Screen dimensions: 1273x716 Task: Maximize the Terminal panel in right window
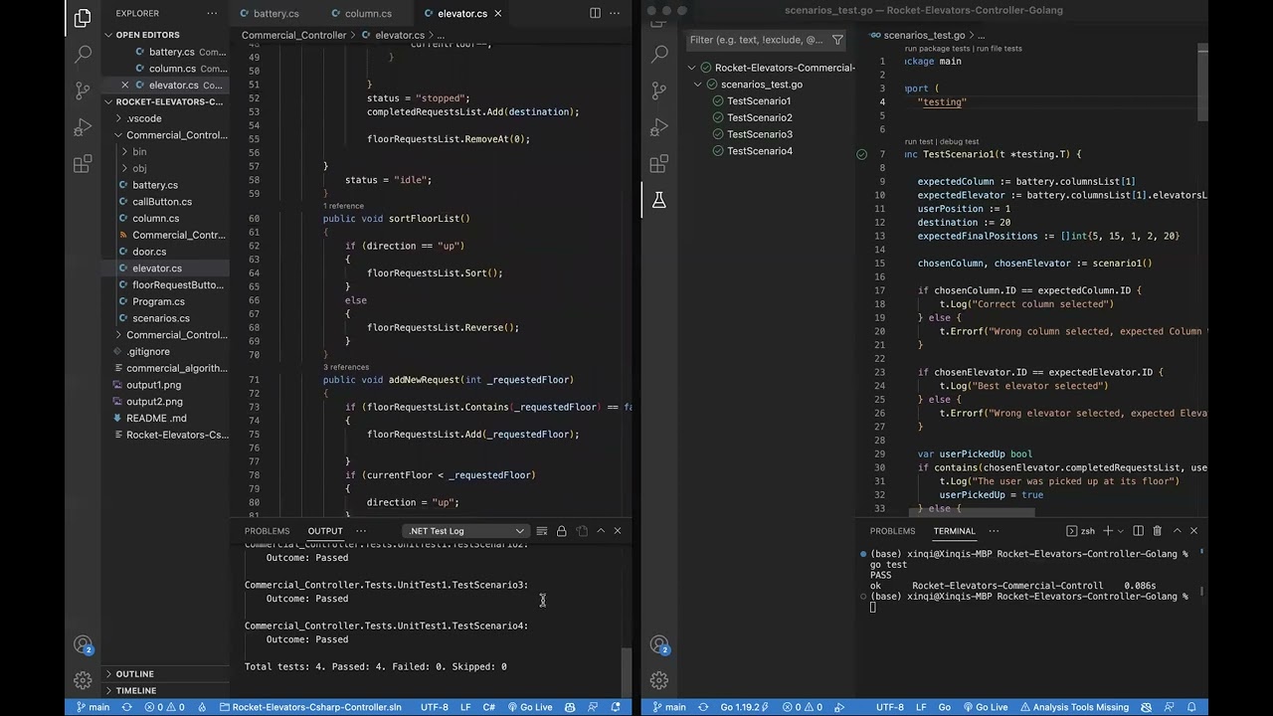coord(1177,531)
